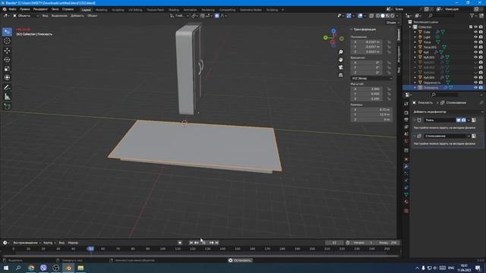Select the Cursor tool
This screenshot has height=273, width=486.
(x=7, y=41)
